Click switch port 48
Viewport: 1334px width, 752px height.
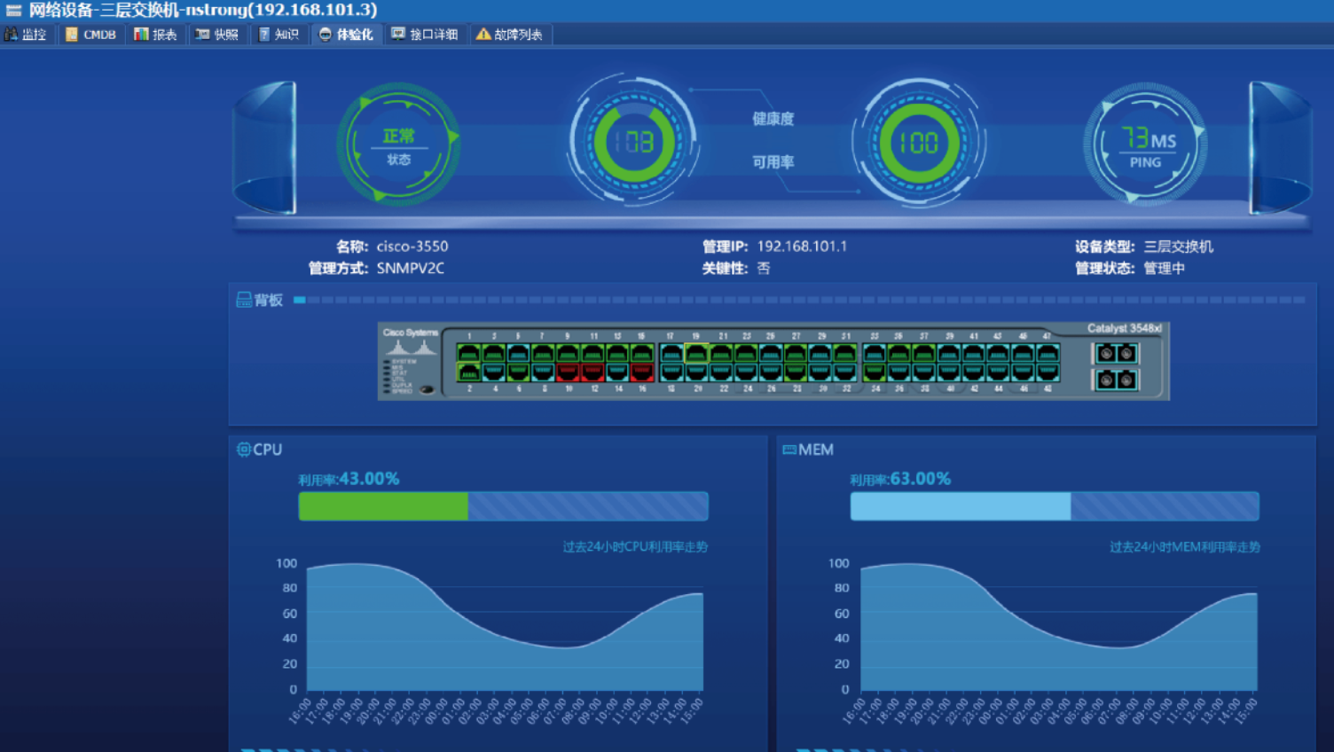pos(1048,372)
